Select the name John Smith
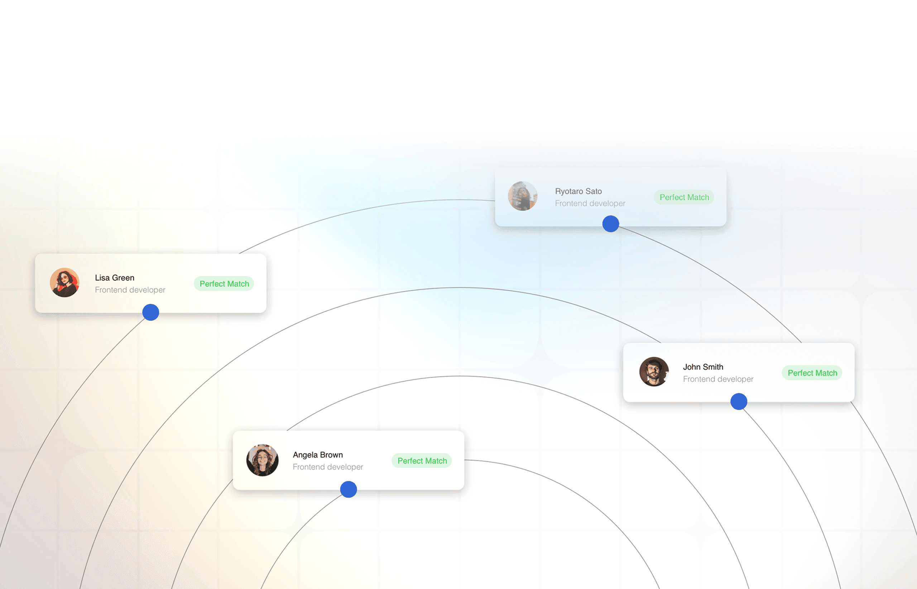This screenshot has height=589, width=917. pos(703,367)
